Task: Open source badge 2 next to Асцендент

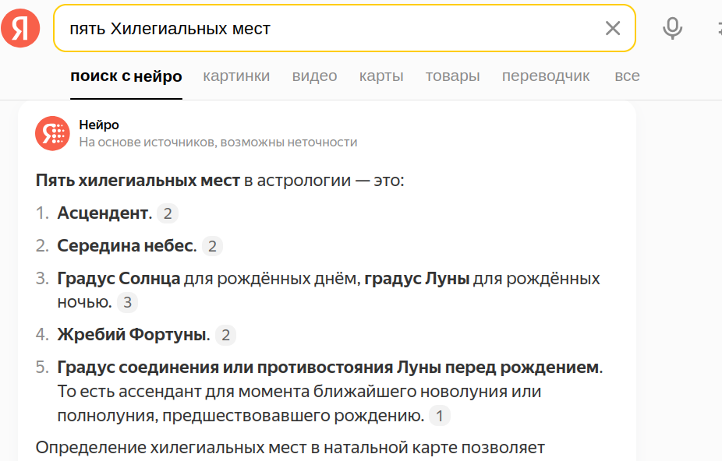Action: point(168,213)
